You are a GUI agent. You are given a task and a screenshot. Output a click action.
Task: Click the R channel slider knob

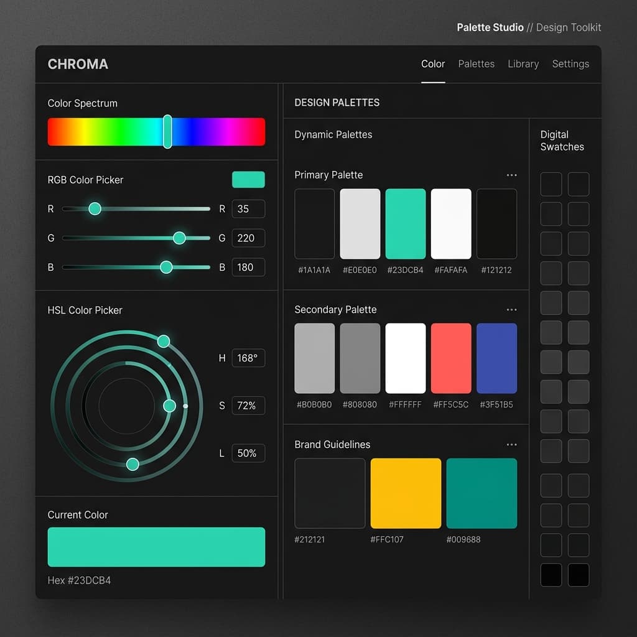click(95, 209)
